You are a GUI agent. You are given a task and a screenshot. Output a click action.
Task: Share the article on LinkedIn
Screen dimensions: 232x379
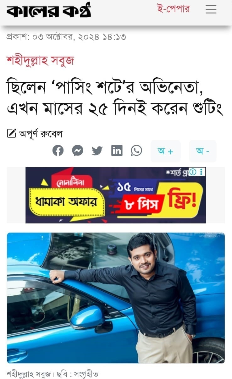pyautogui.click(x=117, y=151)
